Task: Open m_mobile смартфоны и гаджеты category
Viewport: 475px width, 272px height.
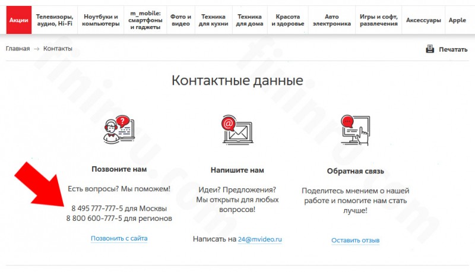Action: (x=145, y=20)
